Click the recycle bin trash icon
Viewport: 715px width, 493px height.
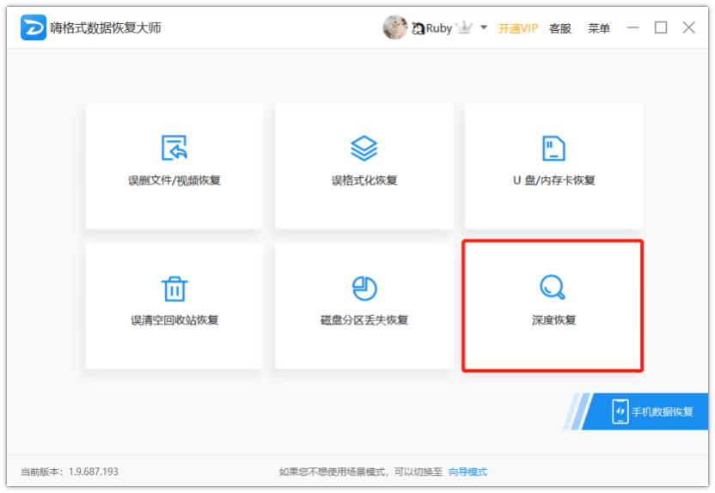coord(174,289)
